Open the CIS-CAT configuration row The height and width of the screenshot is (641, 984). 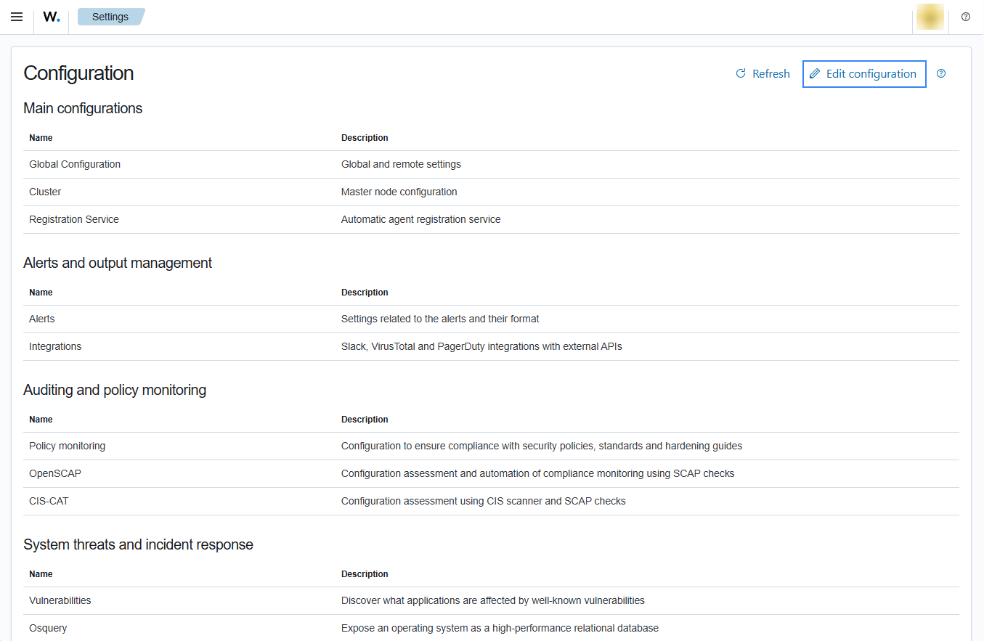(49, 501)
